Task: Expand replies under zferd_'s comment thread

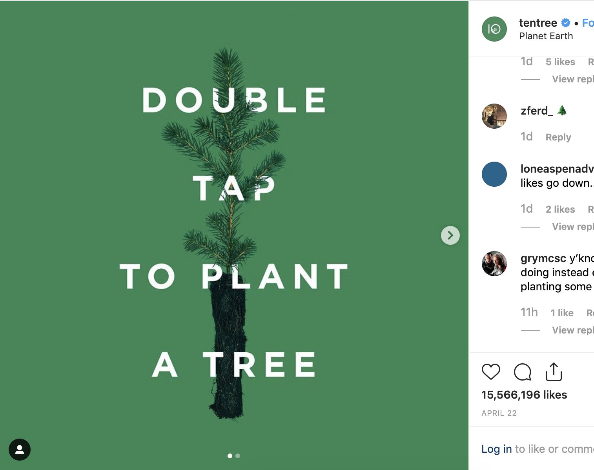Action: (x=572, y=79)
